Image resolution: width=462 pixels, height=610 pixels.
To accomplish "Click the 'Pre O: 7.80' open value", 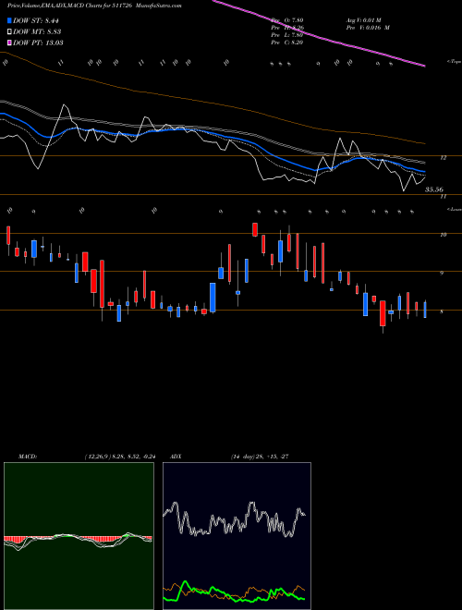I will [287, 20].
